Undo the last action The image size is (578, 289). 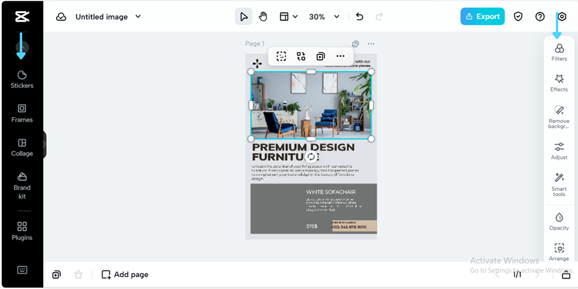click(x=360, y=17)
